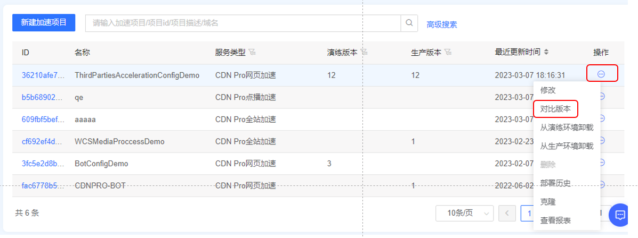Select 从生产环境卸载 menu entry
Image resolution: width=638 pixels, height=238 pixels.
567,146
